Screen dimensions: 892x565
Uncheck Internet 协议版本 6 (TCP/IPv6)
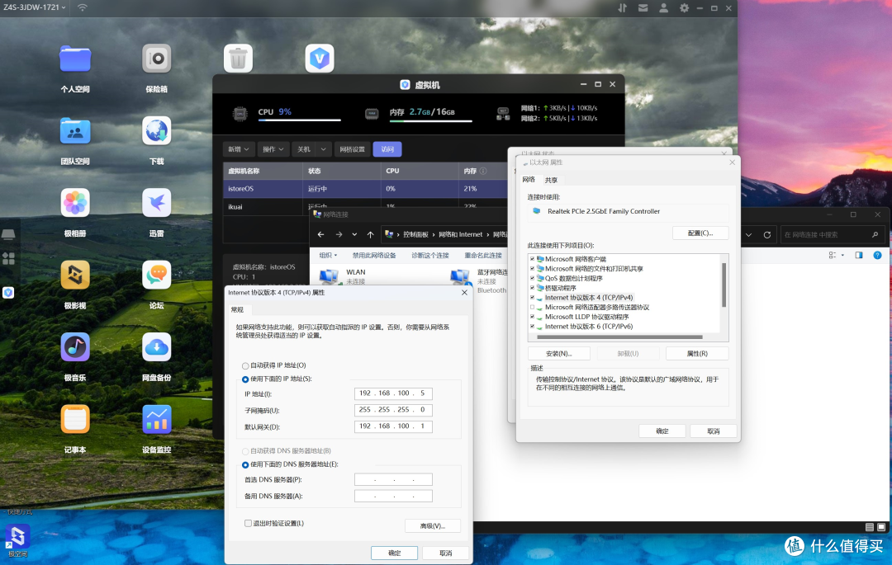[x=533, y=327]
